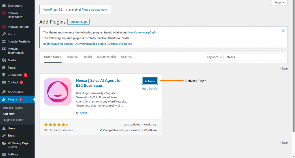
Task: Click the Media library icon
Action: tap(4, 60)
